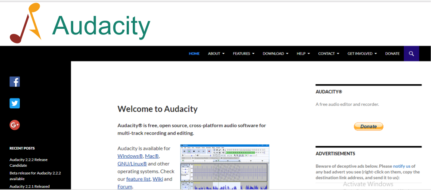Expand the FEATURES dropdown menu

click(x=244, y=53)
